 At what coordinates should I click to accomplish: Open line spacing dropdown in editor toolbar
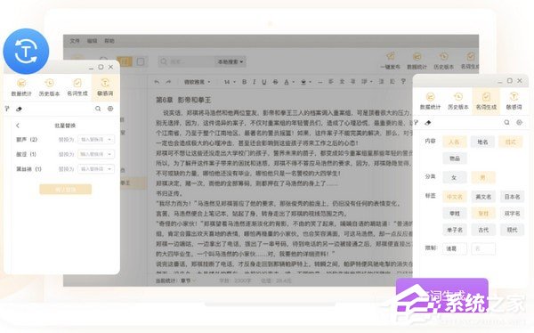[x=366, y=81]
